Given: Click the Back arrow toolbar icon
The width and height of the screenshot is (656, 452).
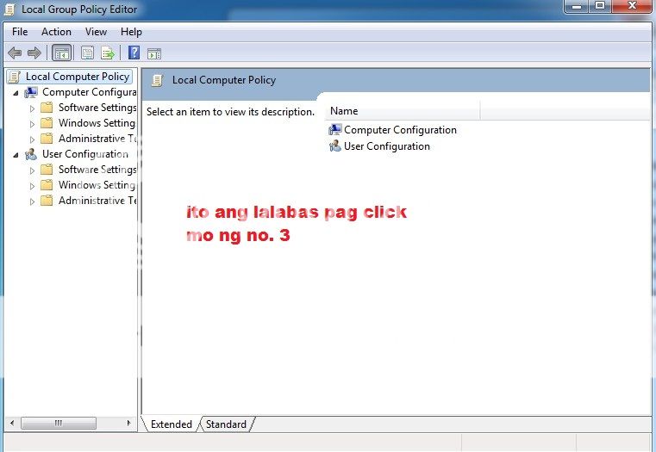Looking at the screenshot, I should [x=15, y=53].
